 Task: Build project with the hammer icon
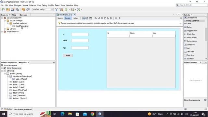click(57, 9)
